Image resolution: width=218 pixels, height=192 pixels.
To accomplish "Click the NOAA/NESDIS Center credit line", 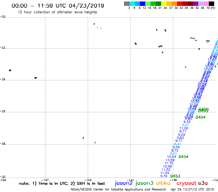I will click(118, 190).
